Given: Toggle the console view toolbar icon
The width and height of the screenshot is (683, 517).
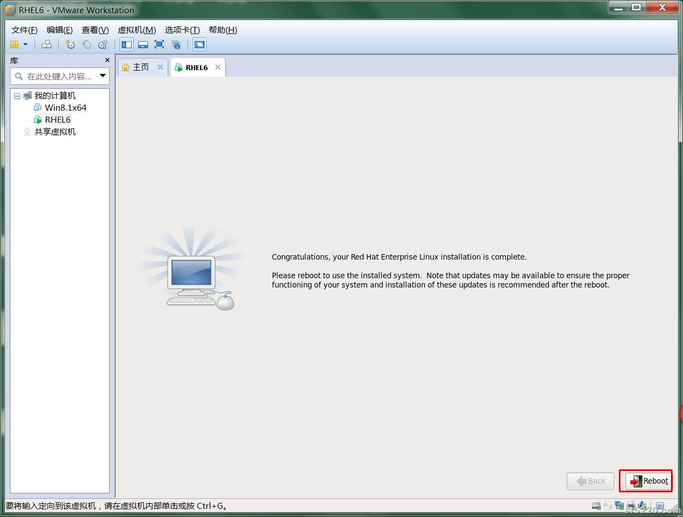Looking at the screenshot, I should coord(200,44).
